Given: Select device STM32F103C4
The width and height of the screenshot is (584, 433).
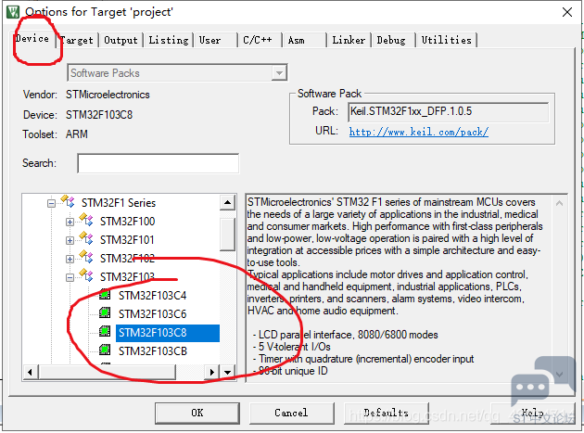Looking at the screenshot, I should click(152, 296).
